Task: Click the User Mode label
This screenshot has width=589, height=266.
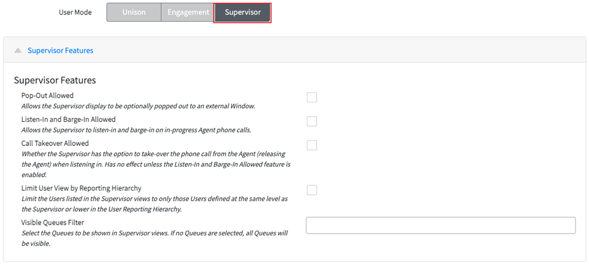Action: (75, 12)
